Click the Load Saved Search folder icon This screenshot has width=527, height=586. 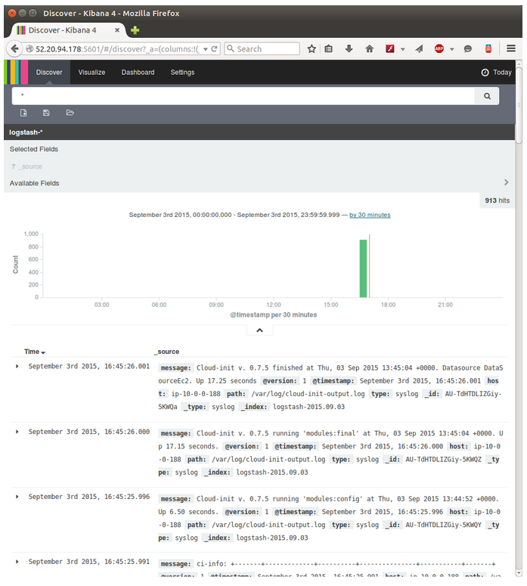(x=70, y=113)
